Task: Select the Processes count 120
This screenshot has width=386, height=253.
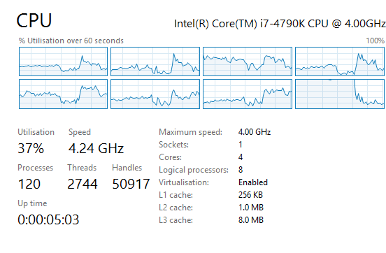Action: coord(29,184)
